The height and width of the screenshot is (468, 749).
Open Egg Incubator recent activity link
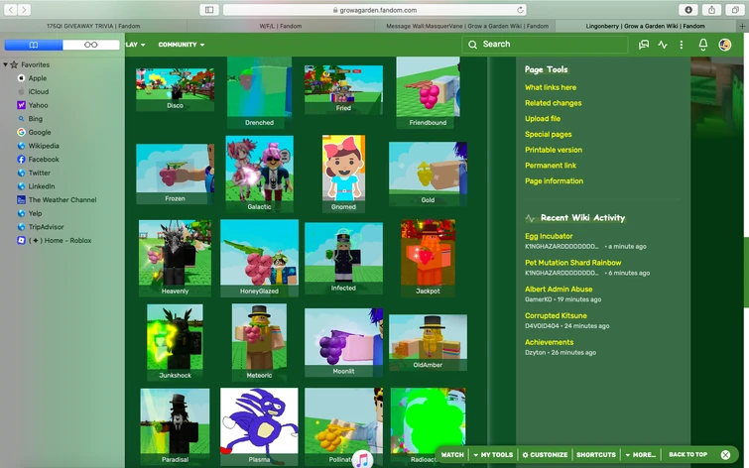coord(549,236)
